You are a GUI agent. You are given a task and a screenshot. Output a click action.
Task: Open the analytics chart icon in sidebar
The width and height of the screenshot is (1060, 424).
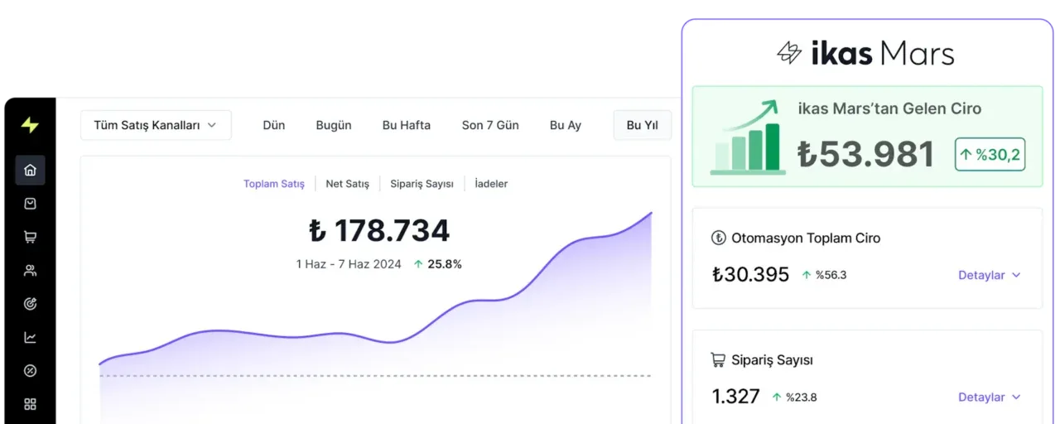point(30,337)
